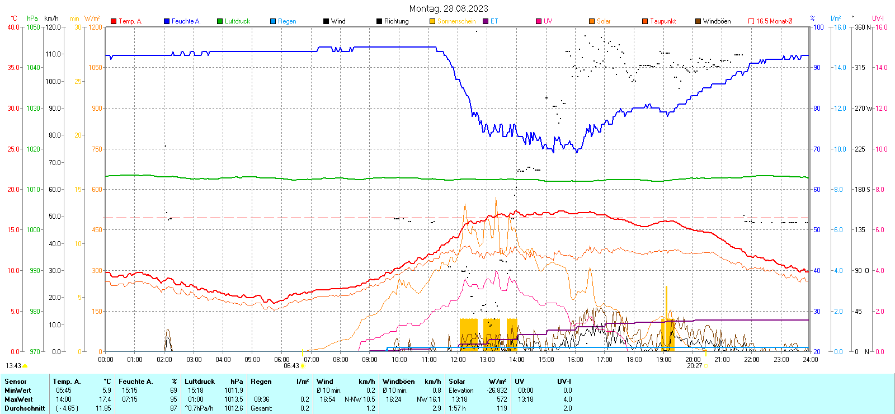Click the yellow icon beside 13:43
The height and width of the screenshot is (414, 895).
pos(25,366)
